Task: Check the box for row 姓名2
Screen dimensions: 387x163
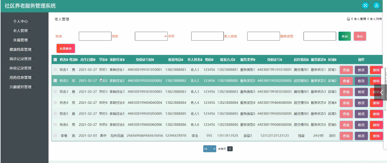Action: point(55,81)
